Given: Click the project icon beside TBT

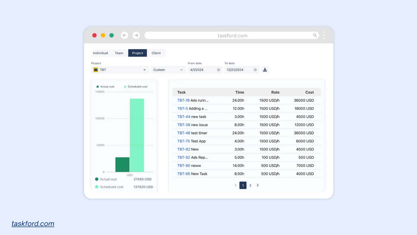Looking at the screenshot, I should [96, 70].
